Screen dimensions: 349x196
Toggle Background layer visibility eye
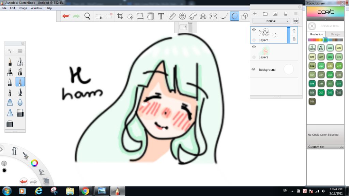coord(253,69)
